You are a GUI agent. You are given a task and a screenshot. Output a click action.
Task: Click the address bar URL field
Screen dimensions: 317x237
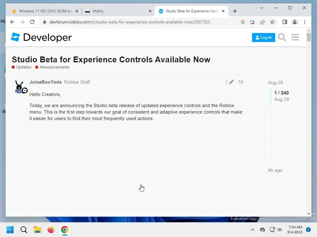pyautogui.click(x=130, y=22)
